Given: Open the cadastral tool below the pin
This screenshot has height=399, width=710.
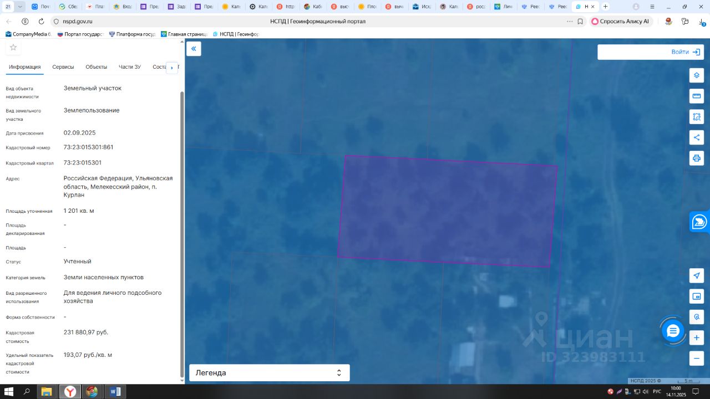Looking at the screenshot, I should point(697,317).
